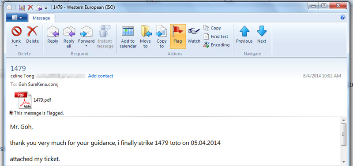353x166 pixels.
Task: Watch this conversation
Action: pos(194,35)
